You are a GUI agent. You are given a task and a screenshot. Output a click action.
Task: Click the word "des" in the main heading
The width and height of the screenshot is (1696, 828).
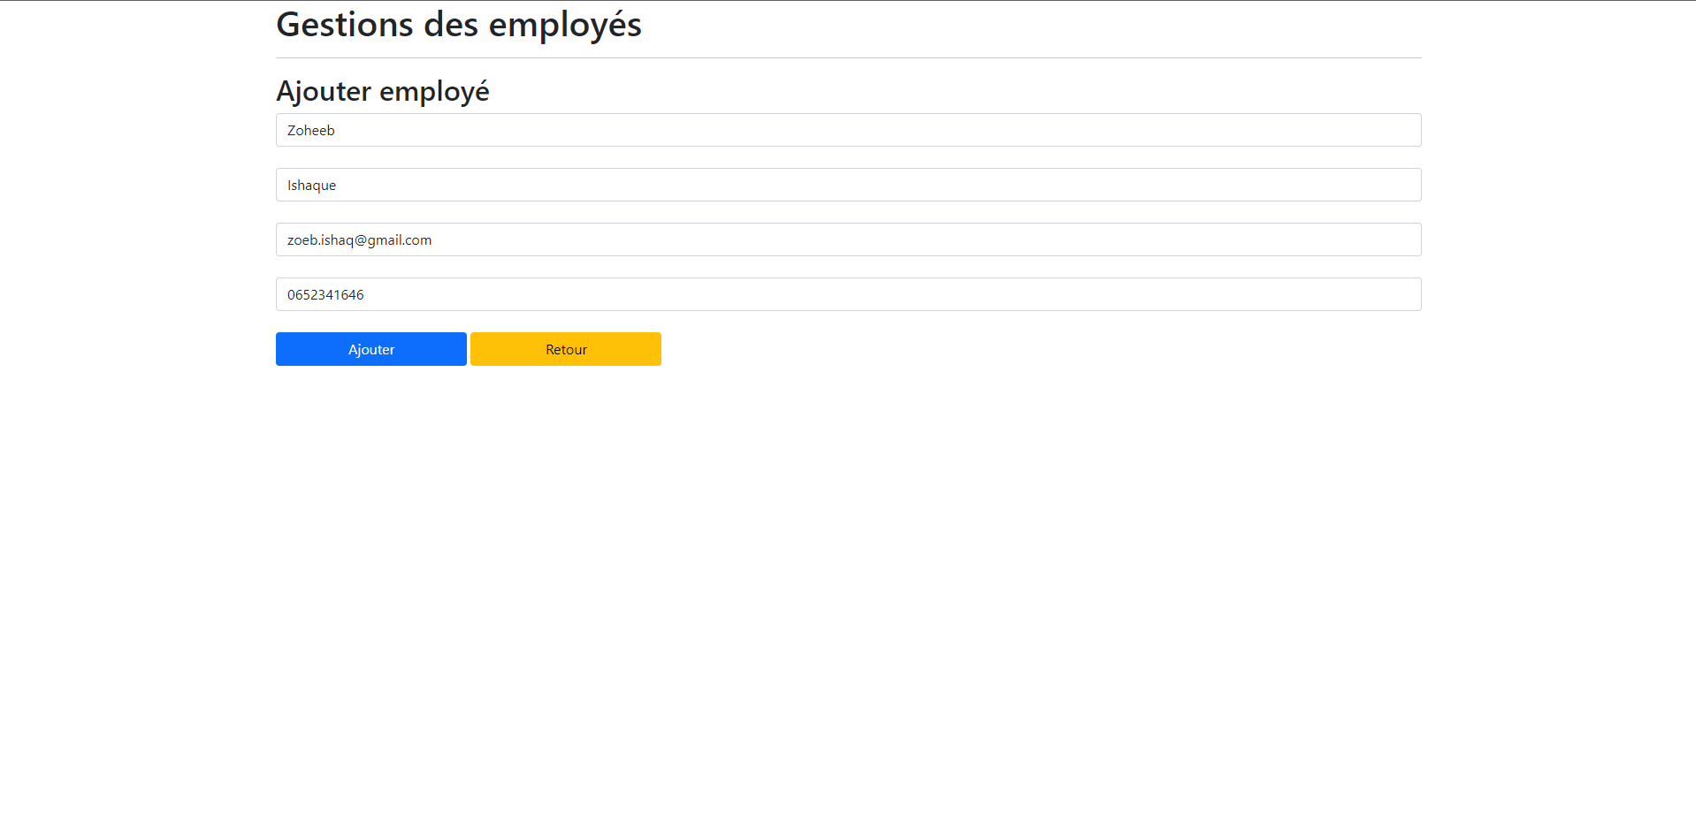[451, 25]
